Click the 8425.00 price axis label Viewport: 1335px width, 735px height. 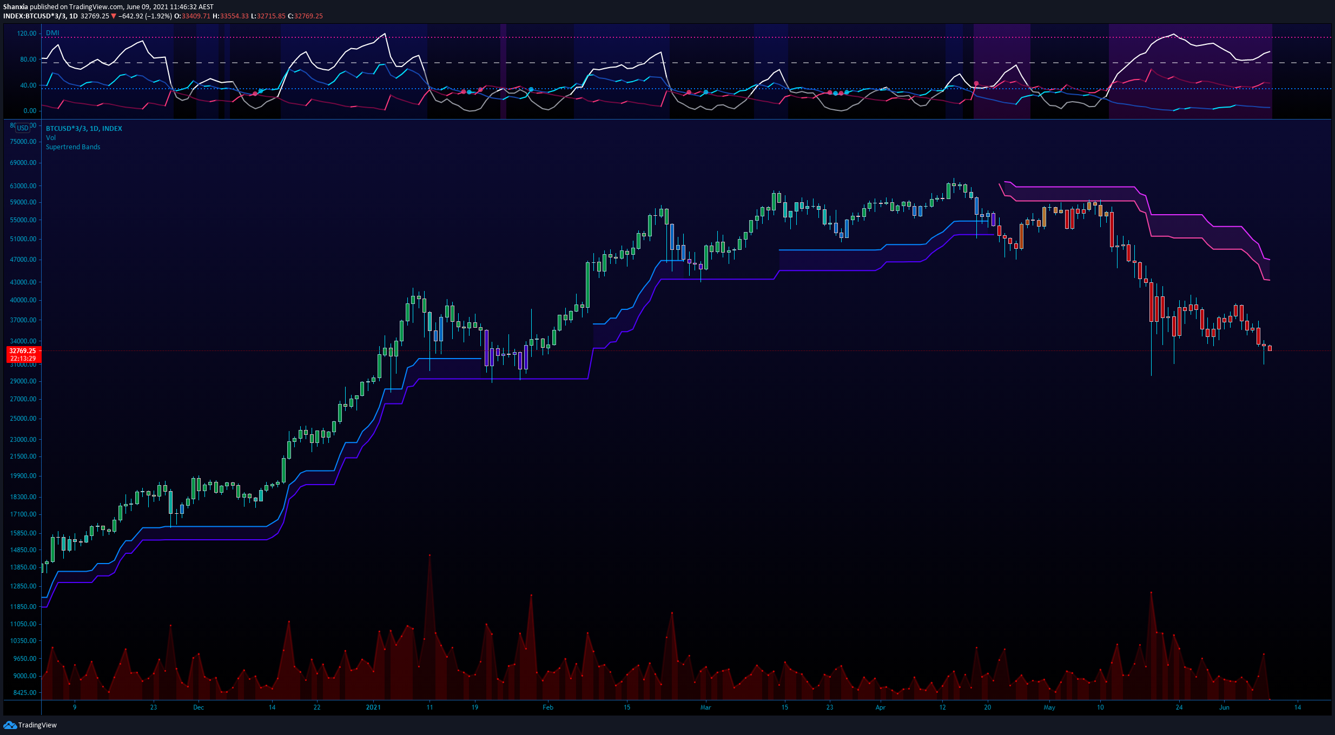point(25,693)
